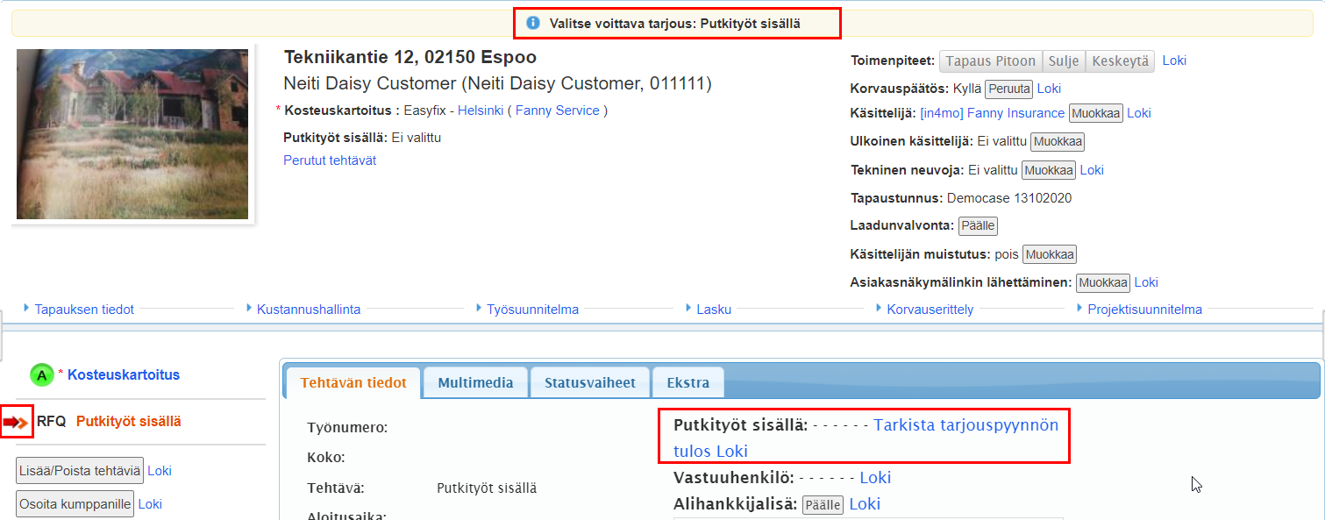The image size is (1325, 520).
Task: Select the Ekstra tab
Action: tap(688, 383)
